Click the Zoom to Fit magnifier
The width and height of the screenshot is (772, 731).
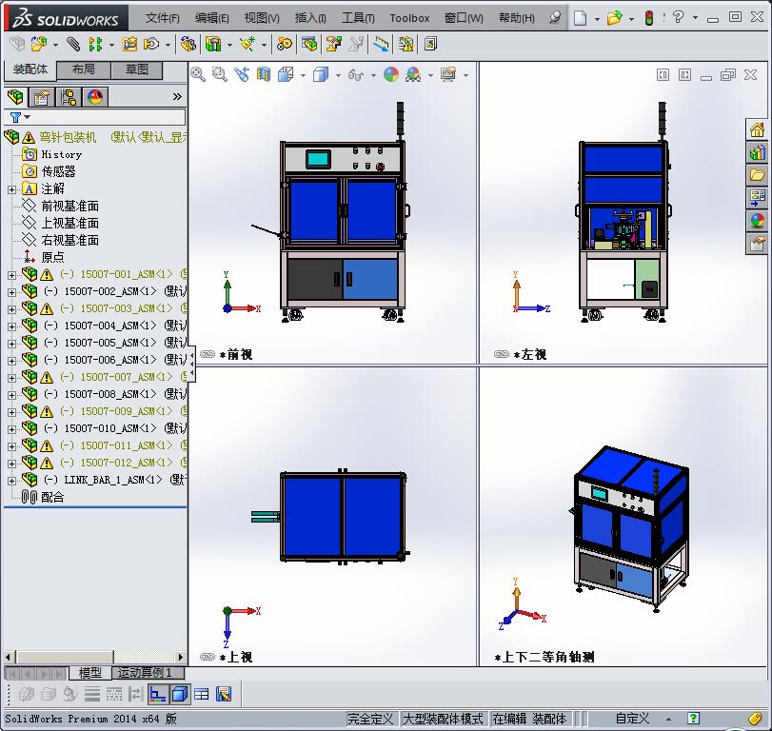coord(198,74)
